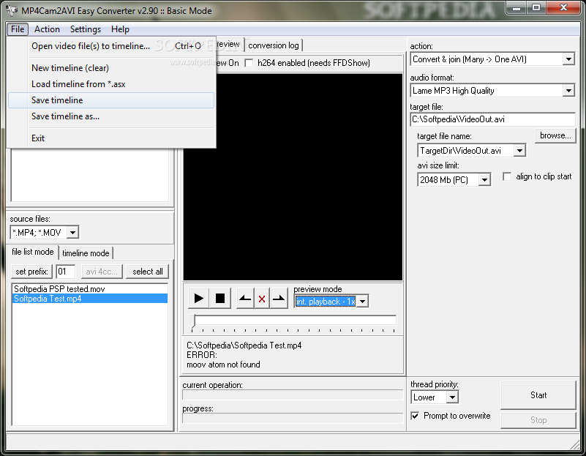Click the prefix input field 01
The width and height of the screenshot is (586, 456).
pyautogui.click(x=65, y=272)
